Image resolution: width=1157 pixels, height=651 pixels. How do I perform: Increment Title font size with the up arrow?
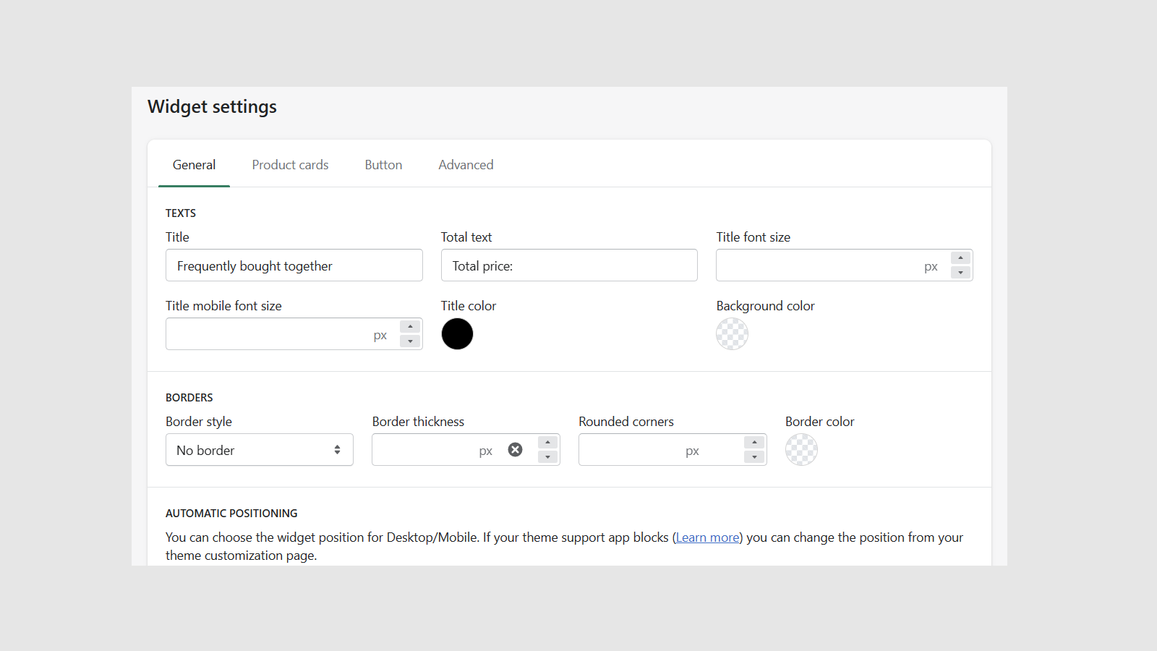(x=960, y=257)
